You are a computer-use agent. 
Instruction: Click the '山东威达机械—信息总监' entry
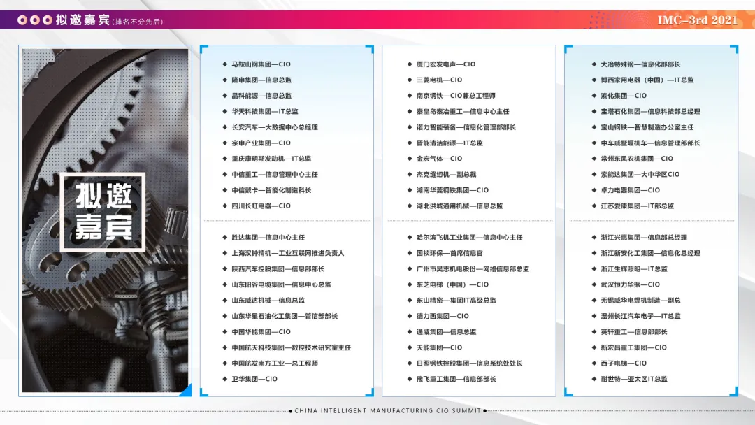(x=268, y=301)
